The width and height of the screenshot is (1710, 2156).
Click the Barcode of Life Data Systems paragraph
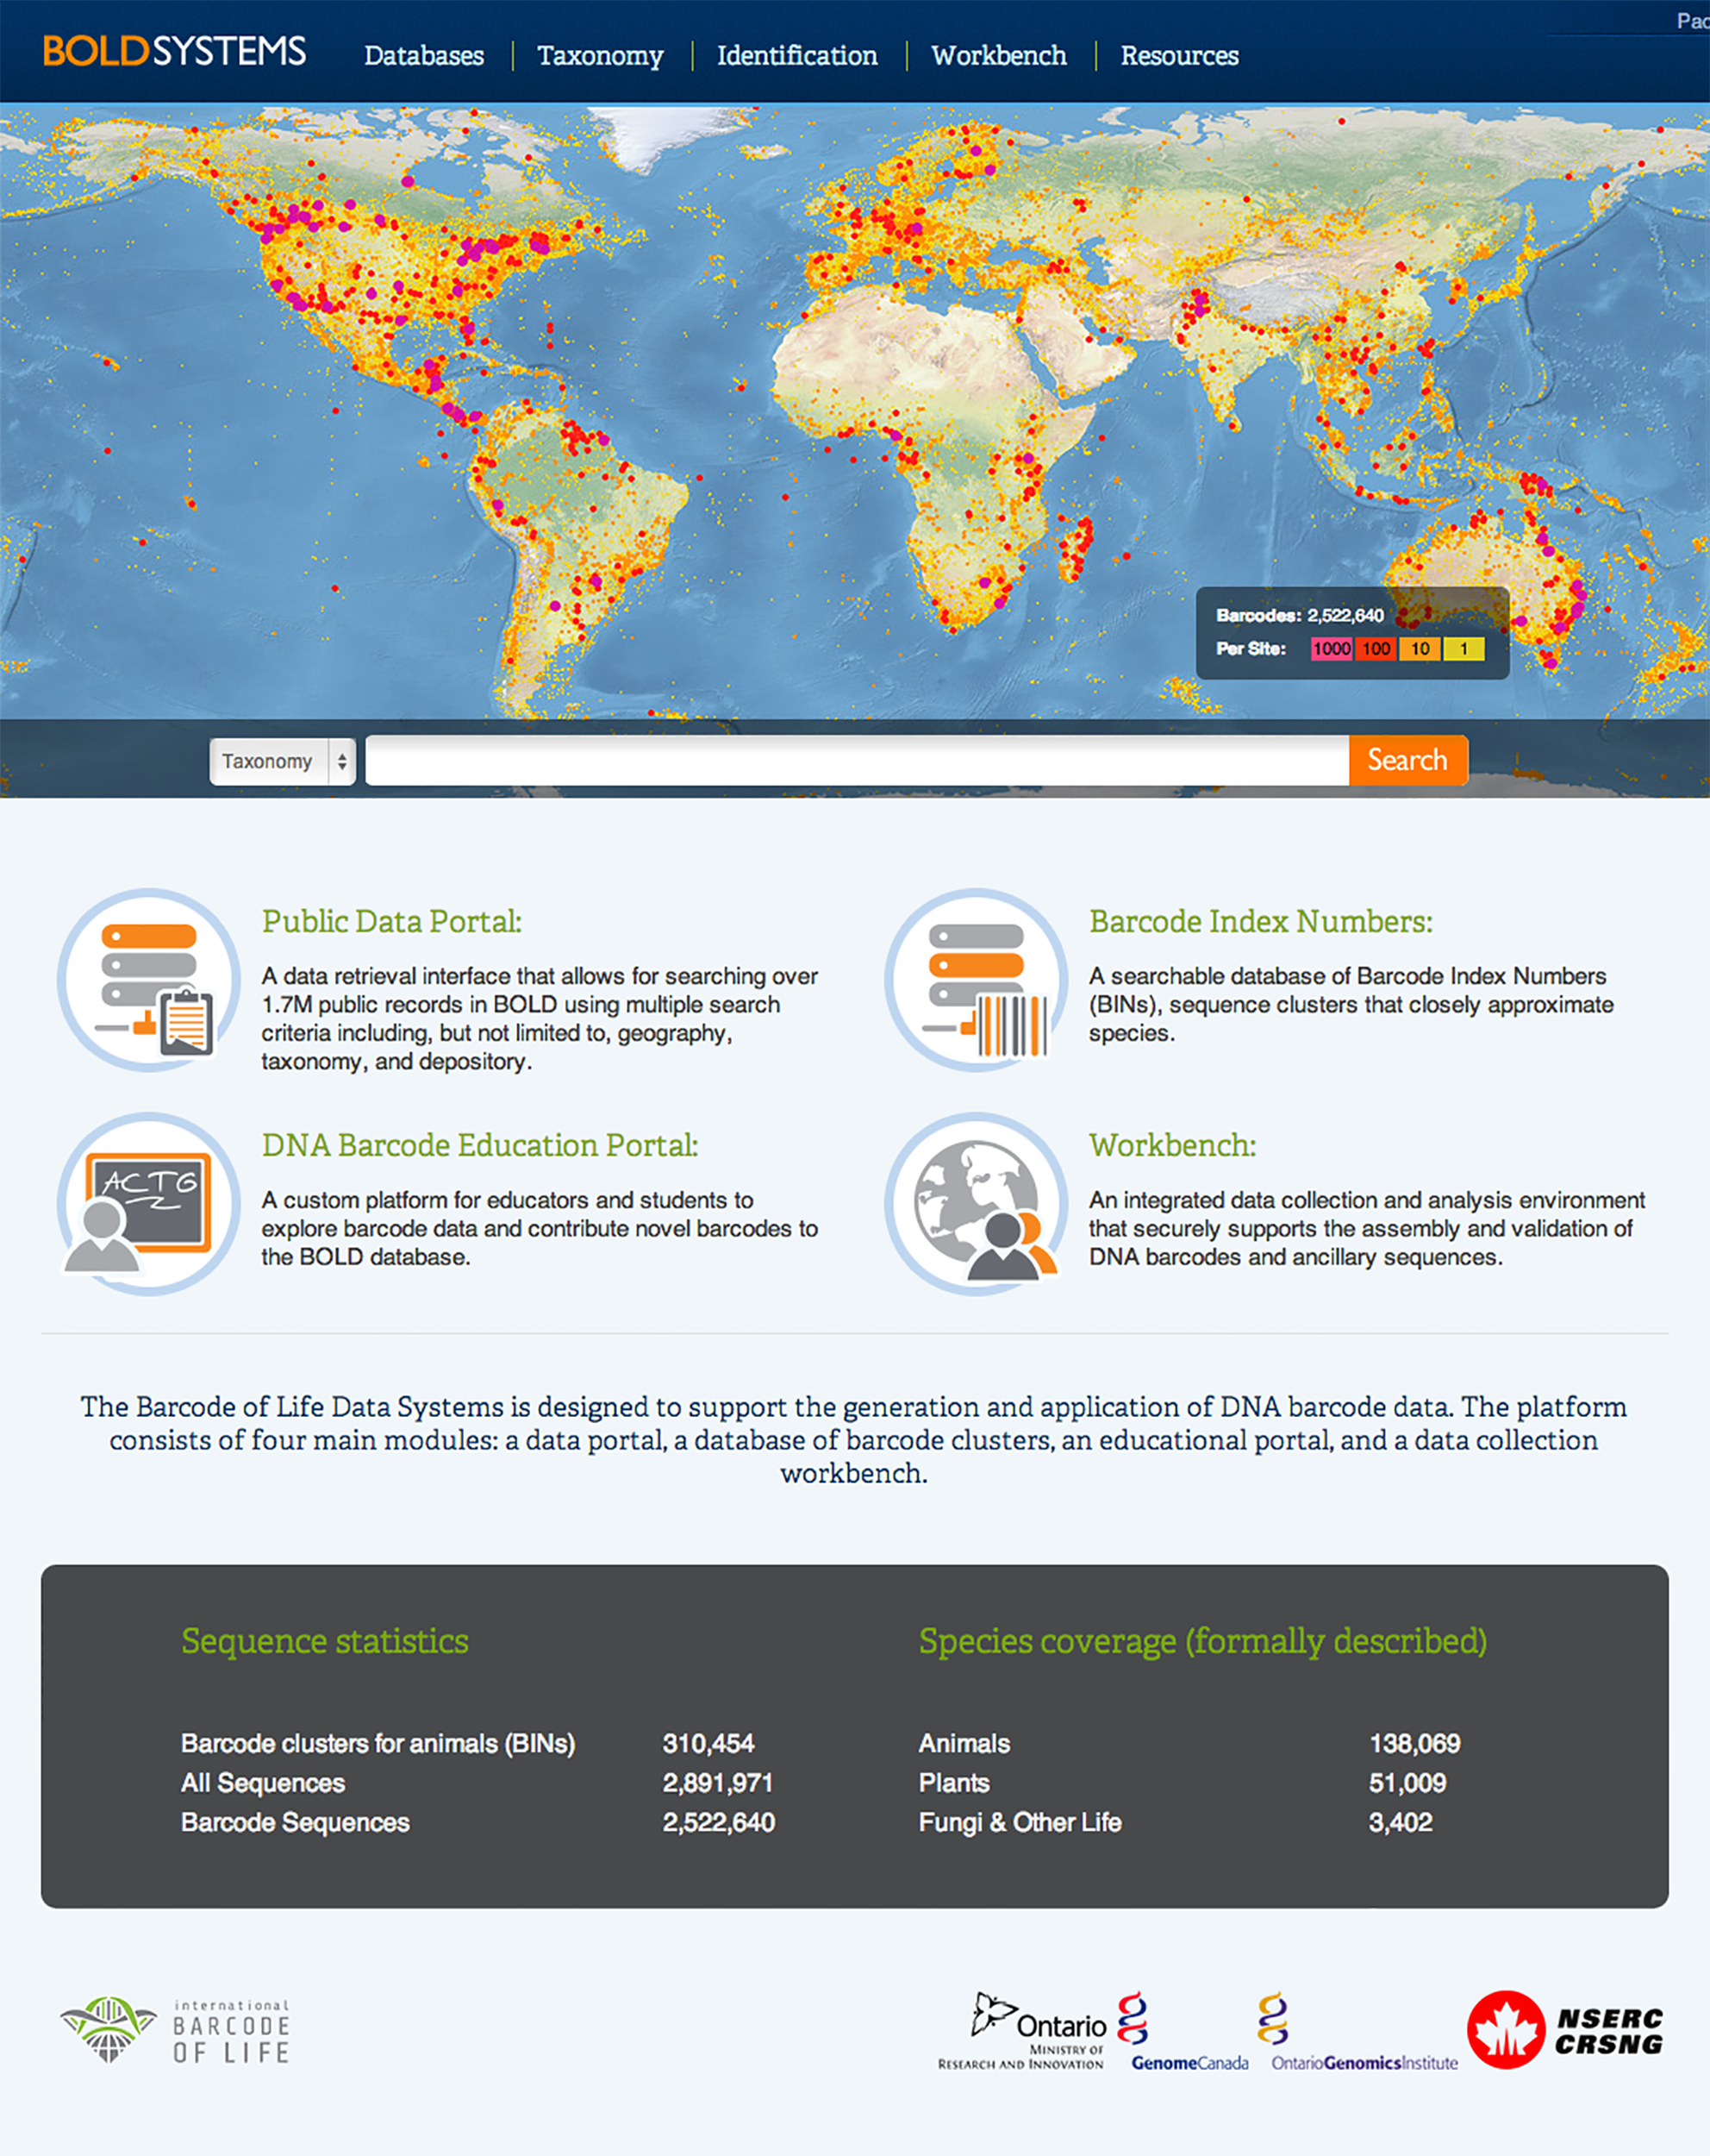[x=854, y=1439]
